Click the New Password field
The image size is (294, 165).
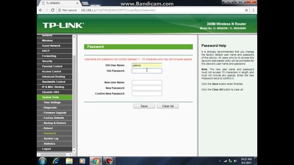(147, 88)
